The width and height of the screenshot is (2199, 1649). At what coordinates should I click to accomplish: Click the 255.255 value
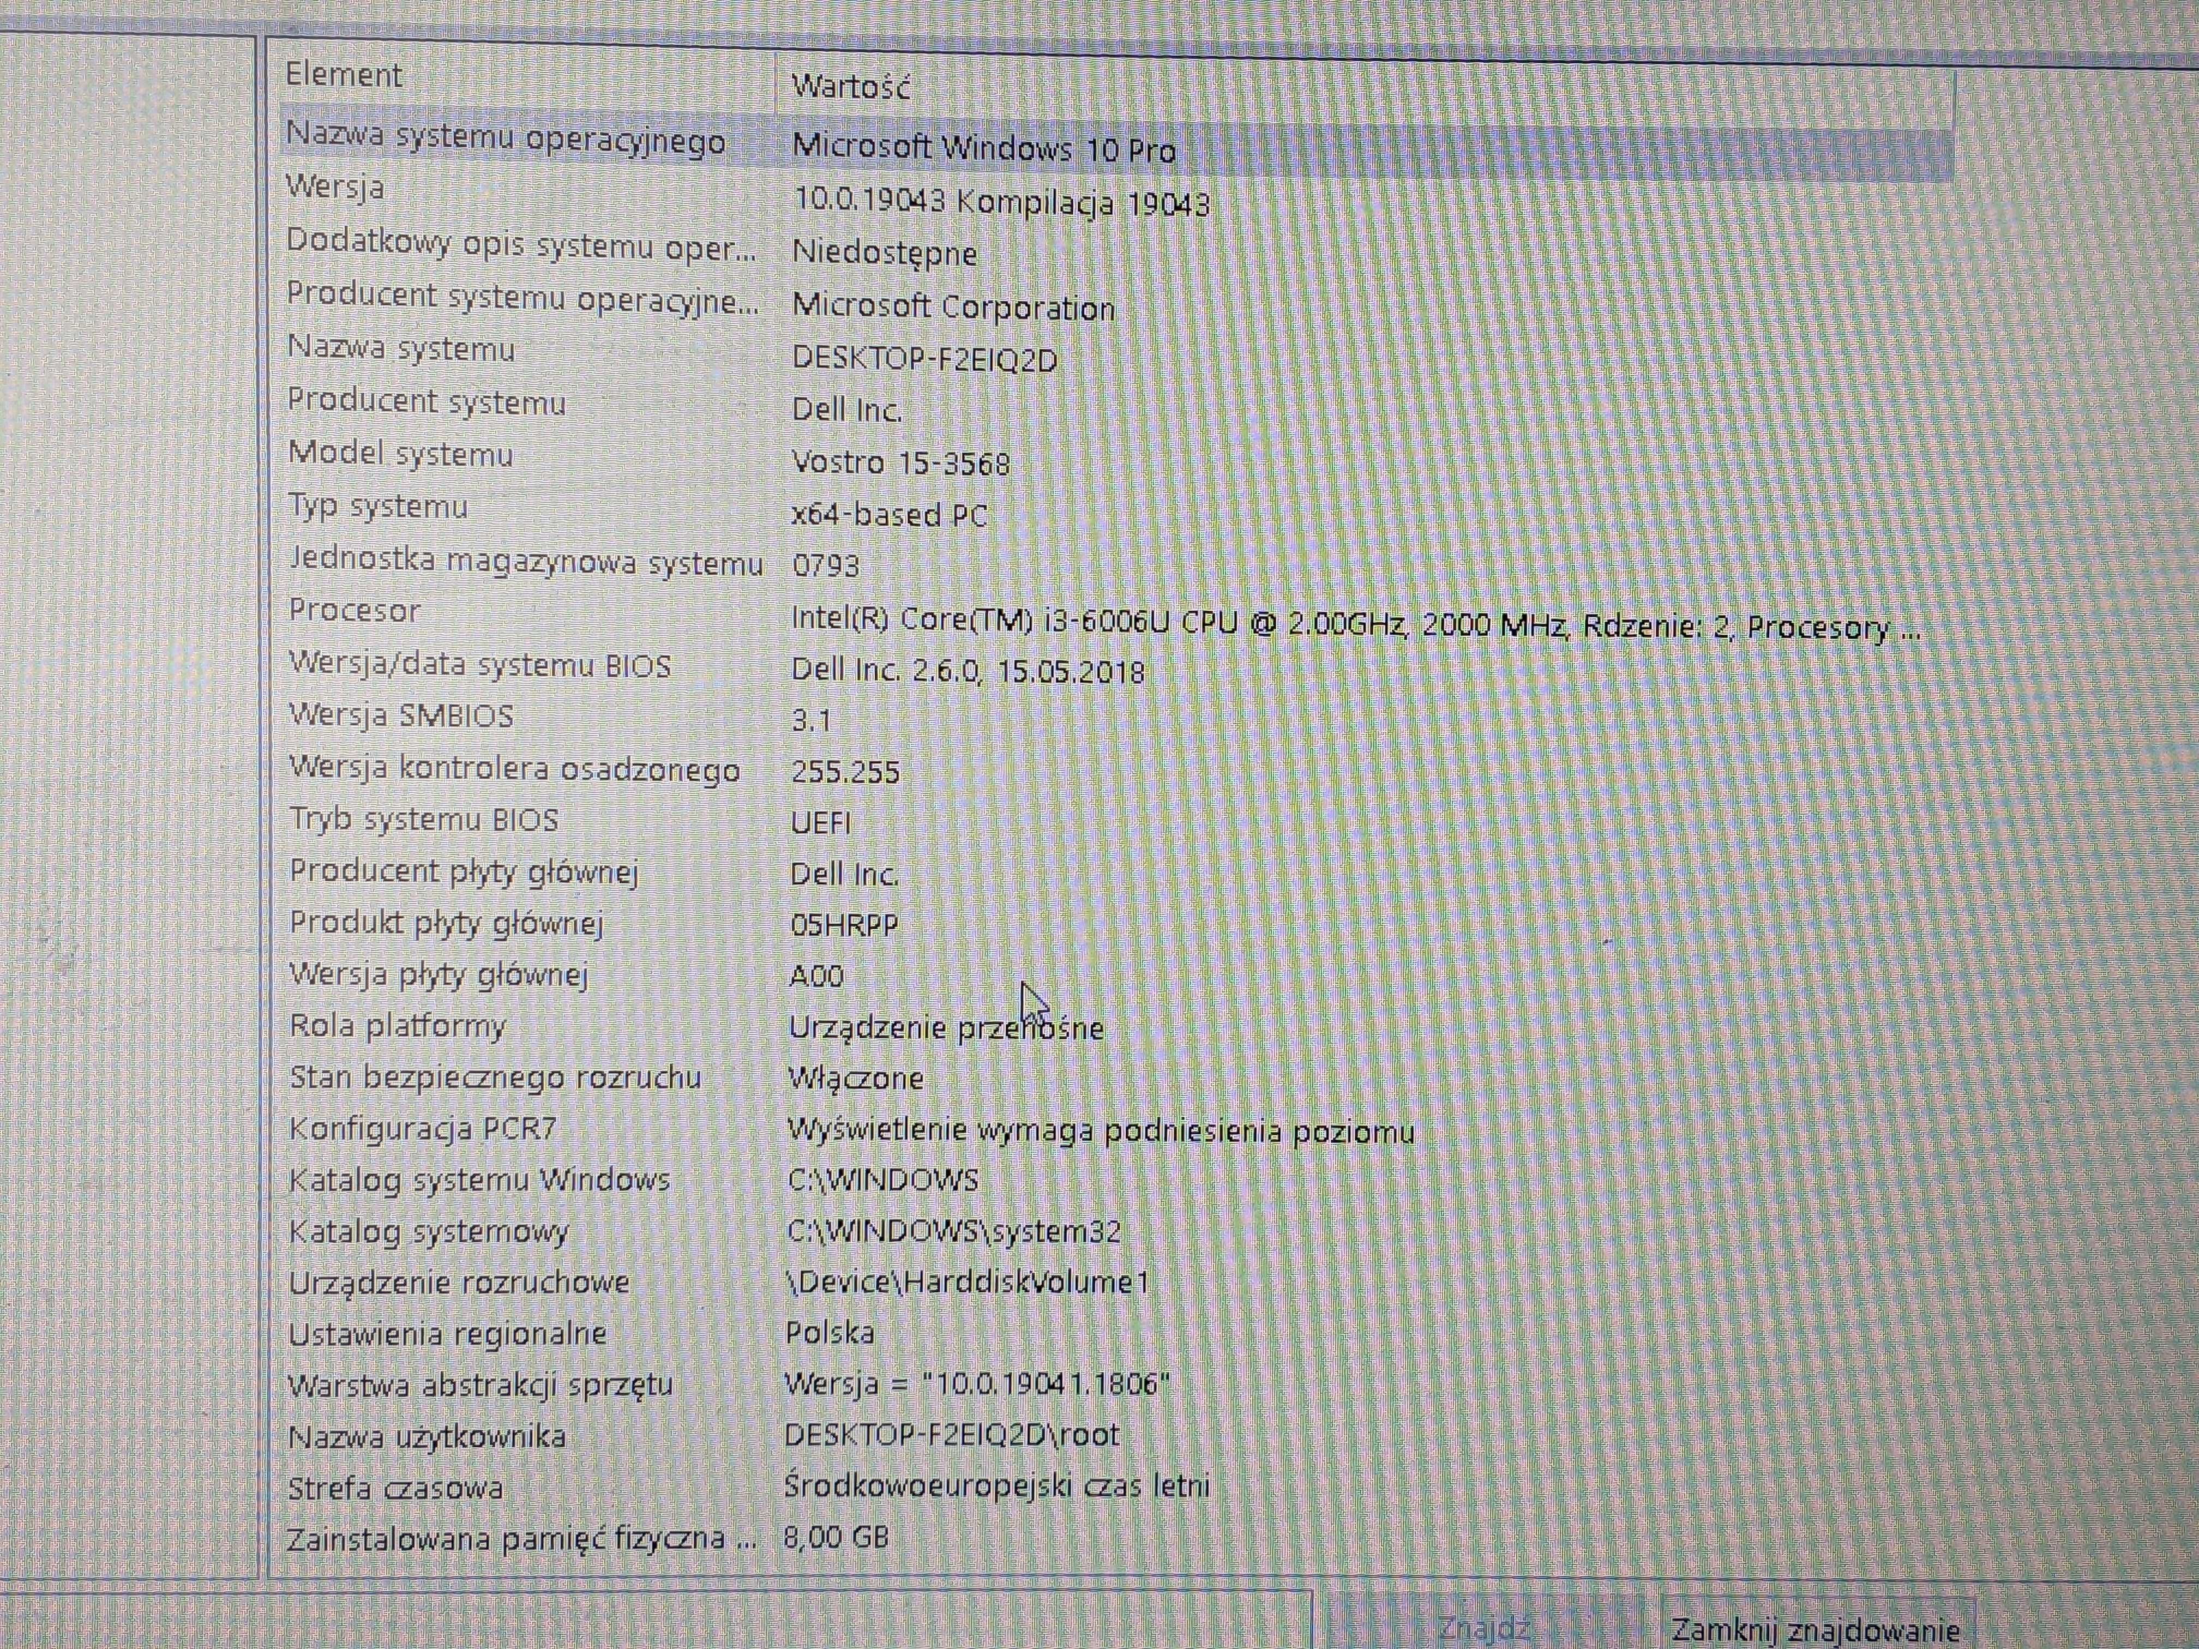(846, 772)
